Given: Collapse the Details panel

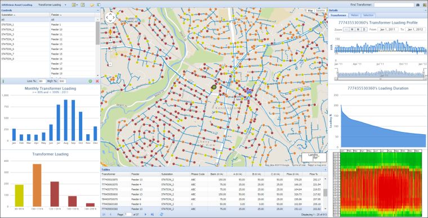Looking at the screenshot, I should point(426,10).
